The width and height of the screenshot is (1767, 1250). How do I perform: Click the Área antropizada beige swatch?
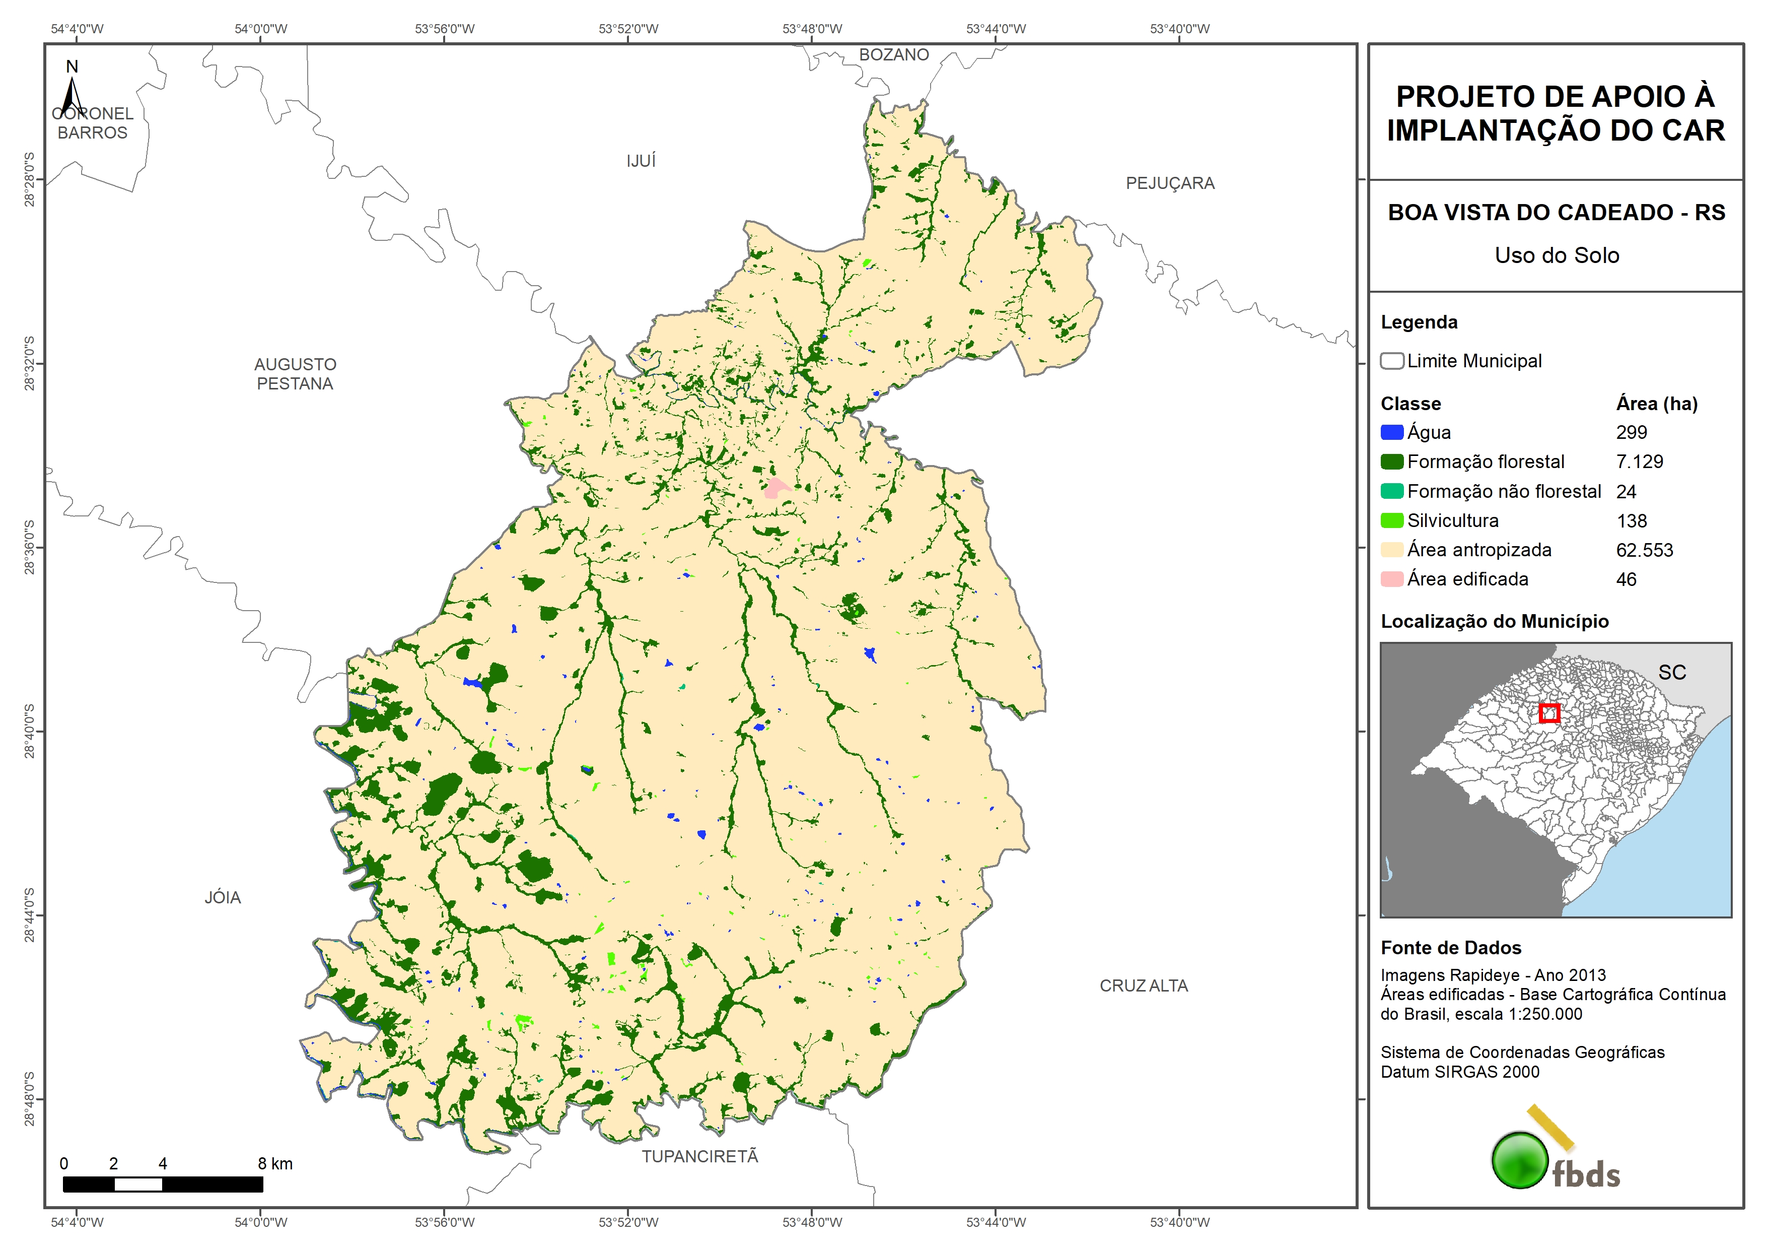1391,550
